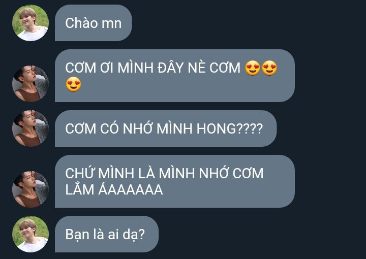Open the avatar beside the 'Chào mn' message
Image resolution: width=366 pixels, height=259 pixels.
(30, 23)
